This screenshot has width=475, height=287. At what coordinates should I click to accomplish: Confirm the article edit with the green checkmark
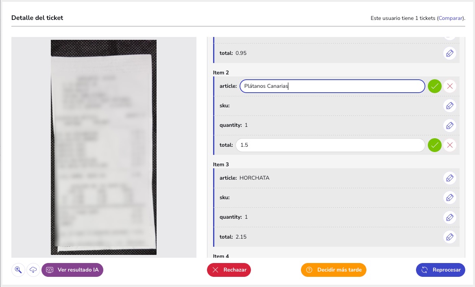click(x=434, y=86)
